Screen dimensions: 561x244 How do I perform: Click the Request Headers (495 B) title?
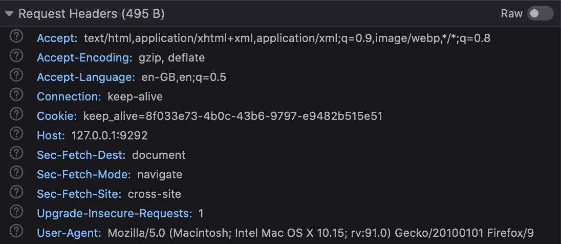point(91,14)
